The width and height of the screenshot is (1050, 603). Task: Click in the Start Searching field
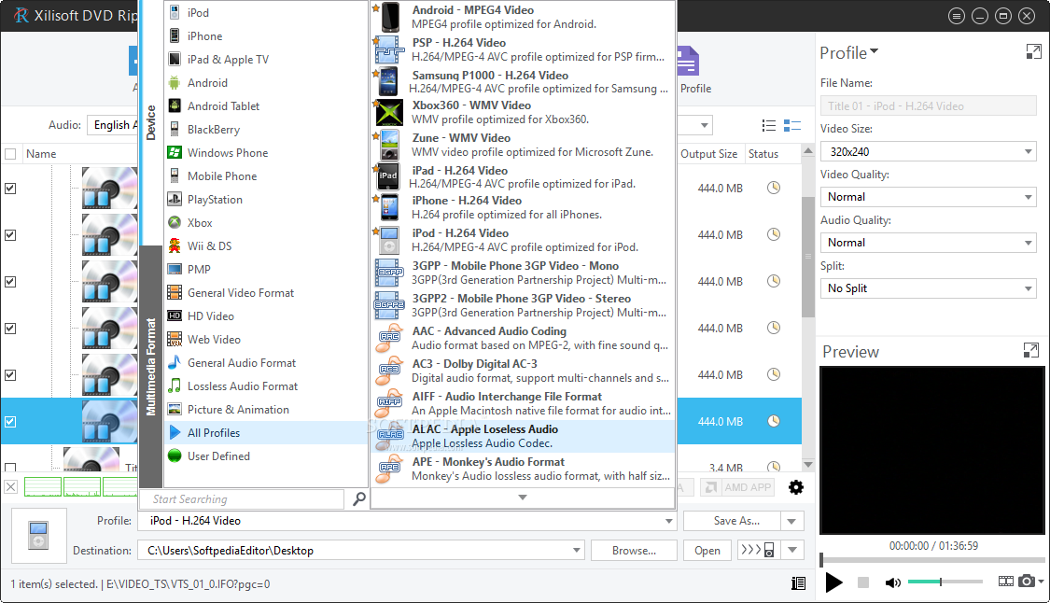(x=242, y=499)
